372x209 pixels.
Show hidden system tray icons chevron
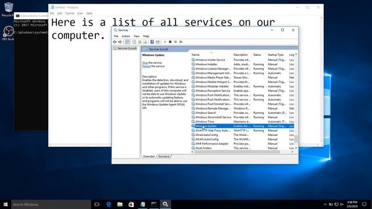coord(325,204)
